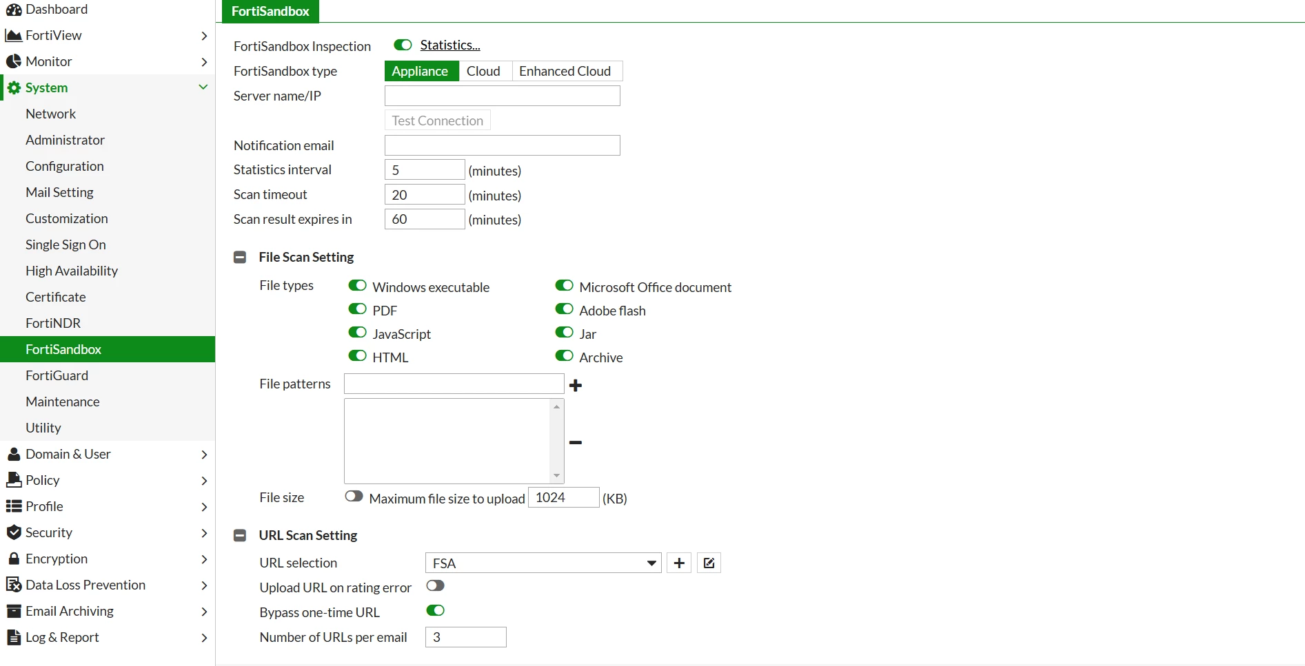Screen dimensions: 1305x666
Task: Open the Administrator menu item
Action: (x=65, y=140)
